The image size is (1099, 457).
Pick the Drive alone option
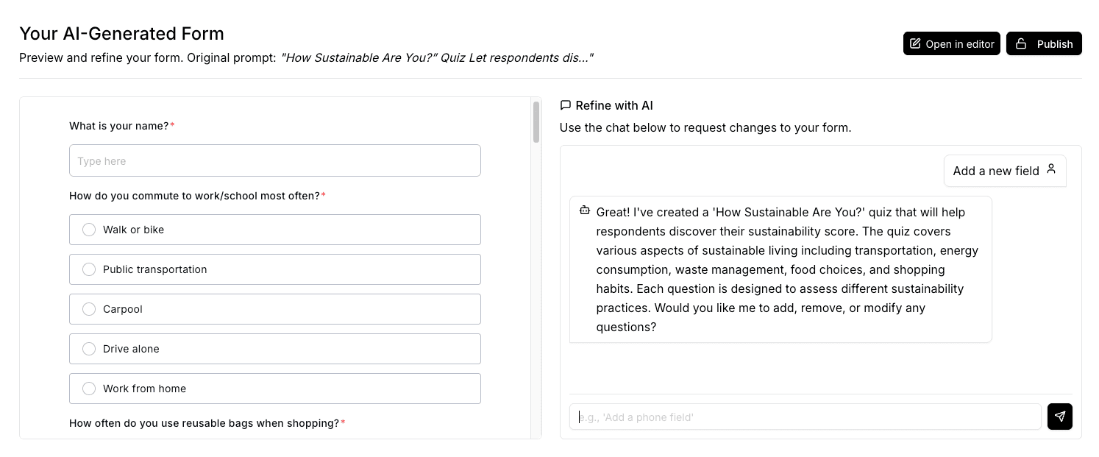point(89,349)
